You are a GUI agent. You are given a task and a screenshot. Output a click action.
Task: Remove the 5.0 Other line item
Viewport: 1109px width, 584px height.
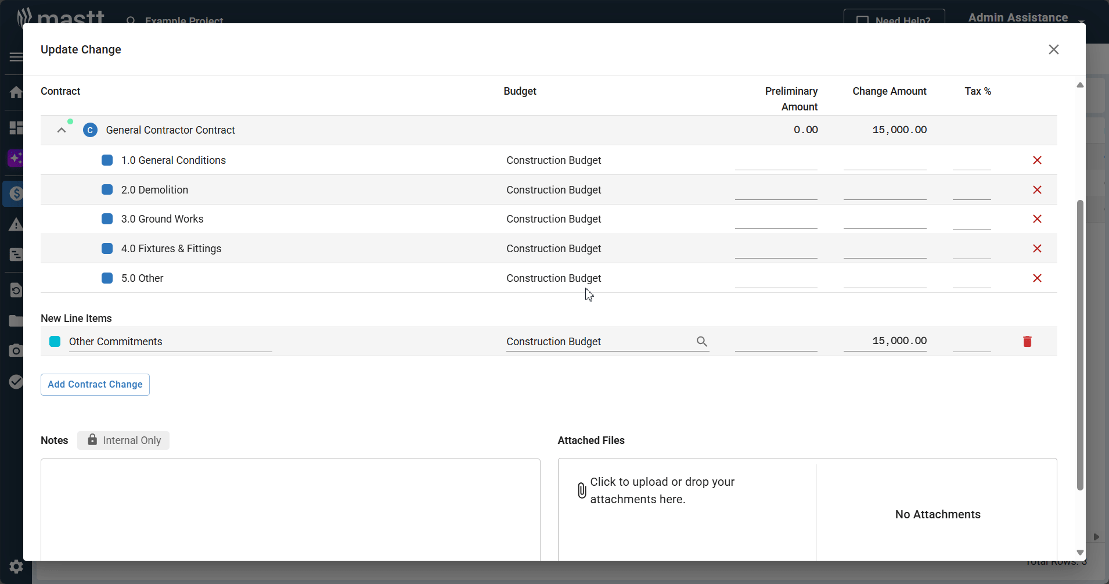[x=1037, y=278]
